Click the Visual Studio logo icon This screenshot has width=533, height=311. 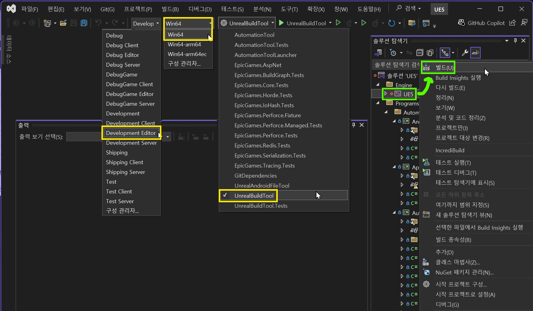pos(11,9)
